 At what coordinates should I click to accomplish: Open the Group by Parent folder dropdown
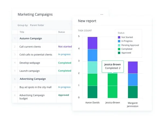tap(37, 25)
